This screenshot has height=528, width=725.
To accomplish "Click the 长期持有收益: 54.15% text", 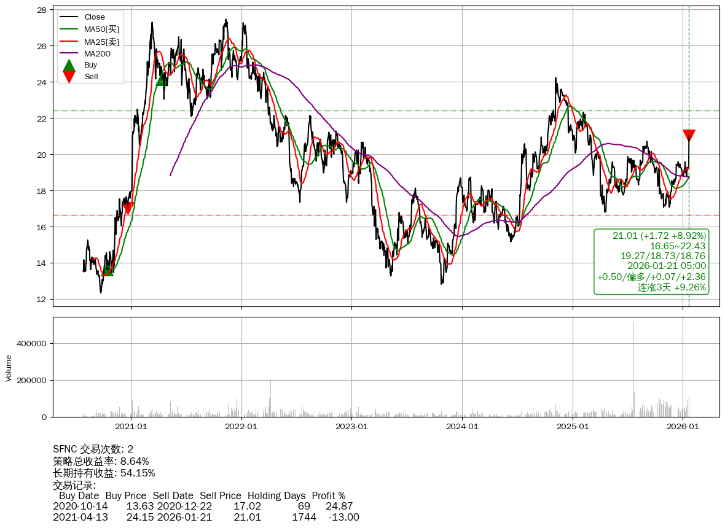I will tap(104, 473).
